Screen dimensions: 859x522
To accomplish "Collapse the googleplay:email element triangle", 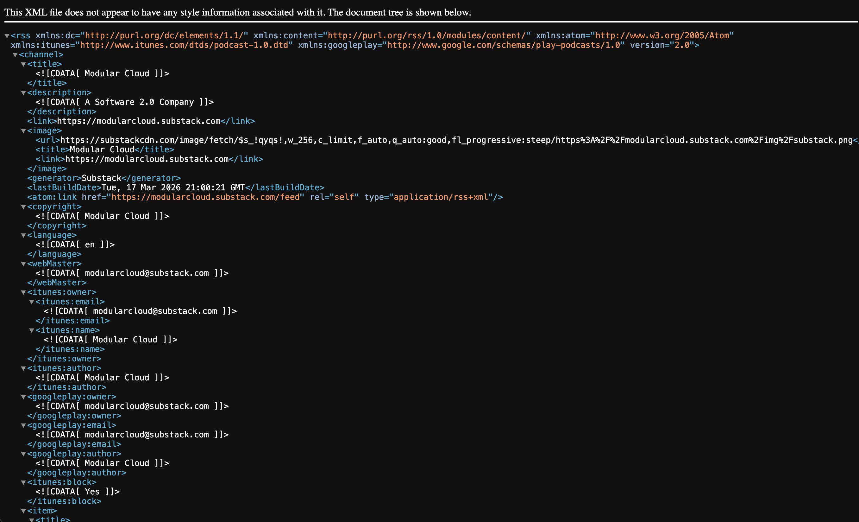I will [23, 425].
